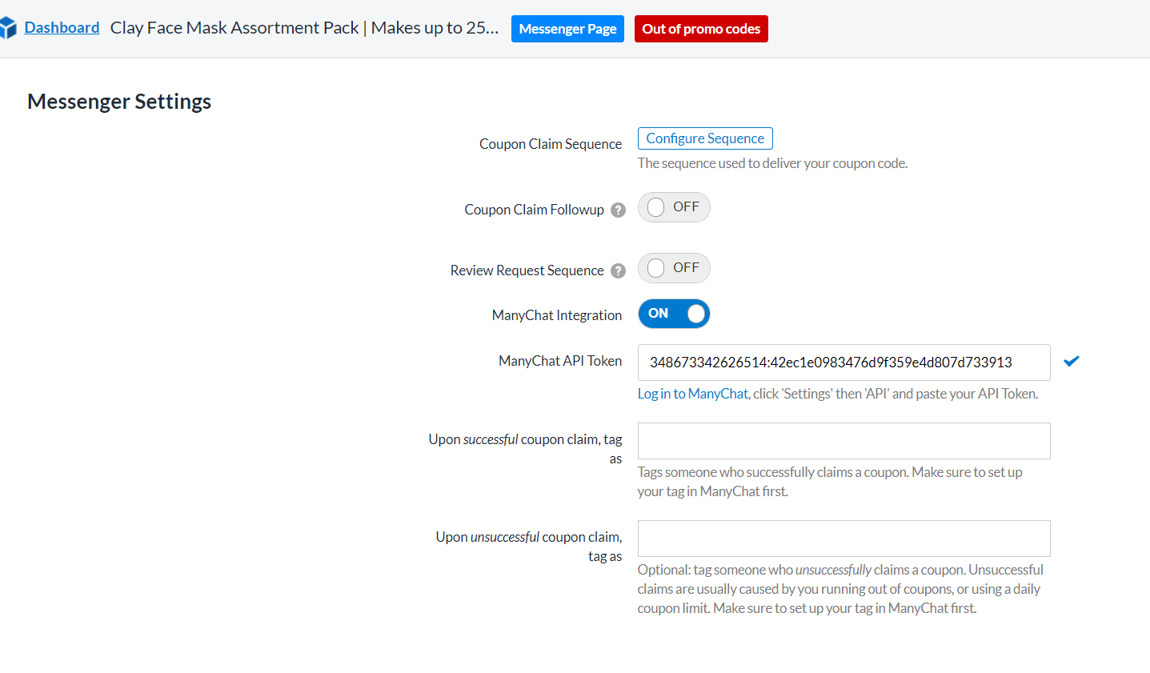Click the Review Request Sequence label
Screen dimensions: 1150x673
[x=527, y=270]
